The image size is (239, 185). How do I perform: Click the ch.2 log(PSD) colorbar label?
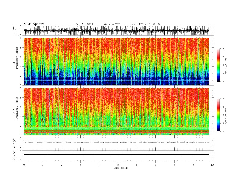tap(226, 116)
